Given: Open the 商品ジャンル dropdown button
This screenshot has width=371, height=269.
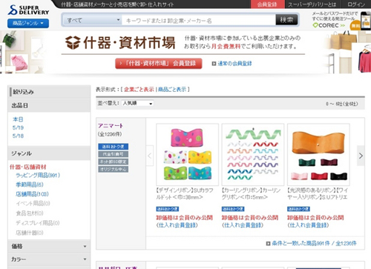Looking at the screenshot, I should tap(28, 23).
